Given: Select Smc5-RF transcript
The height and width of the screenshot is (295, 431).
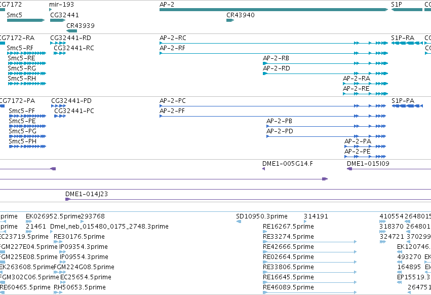Looking at the screenshot, I should pyautogui.click(x=27, y=53).
